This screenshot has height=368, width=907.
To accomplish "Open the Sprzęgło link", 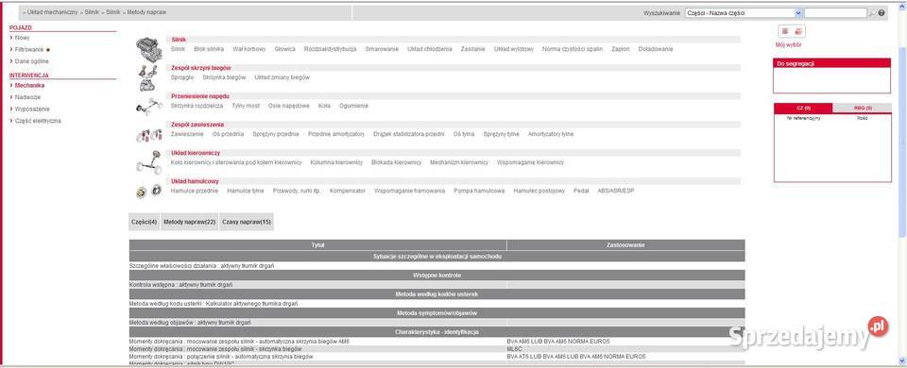I will click(182, 77).
